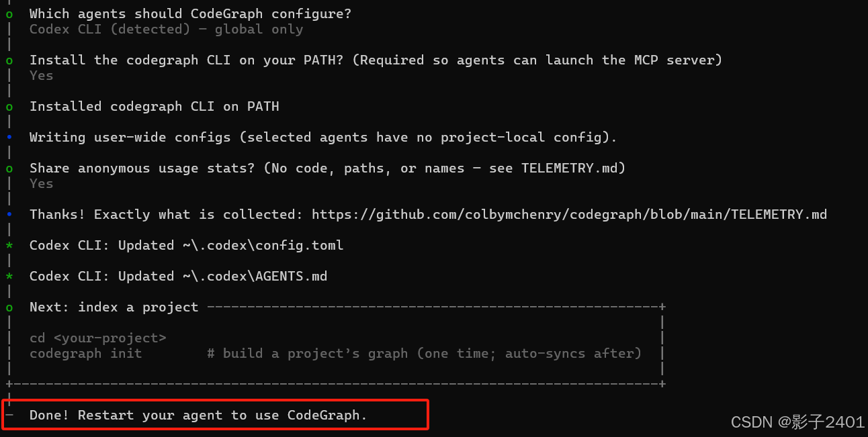The image size is (868, 437).
Task: Select the "Writing user-wide configs" message
Action: click(x=323, y=137)
